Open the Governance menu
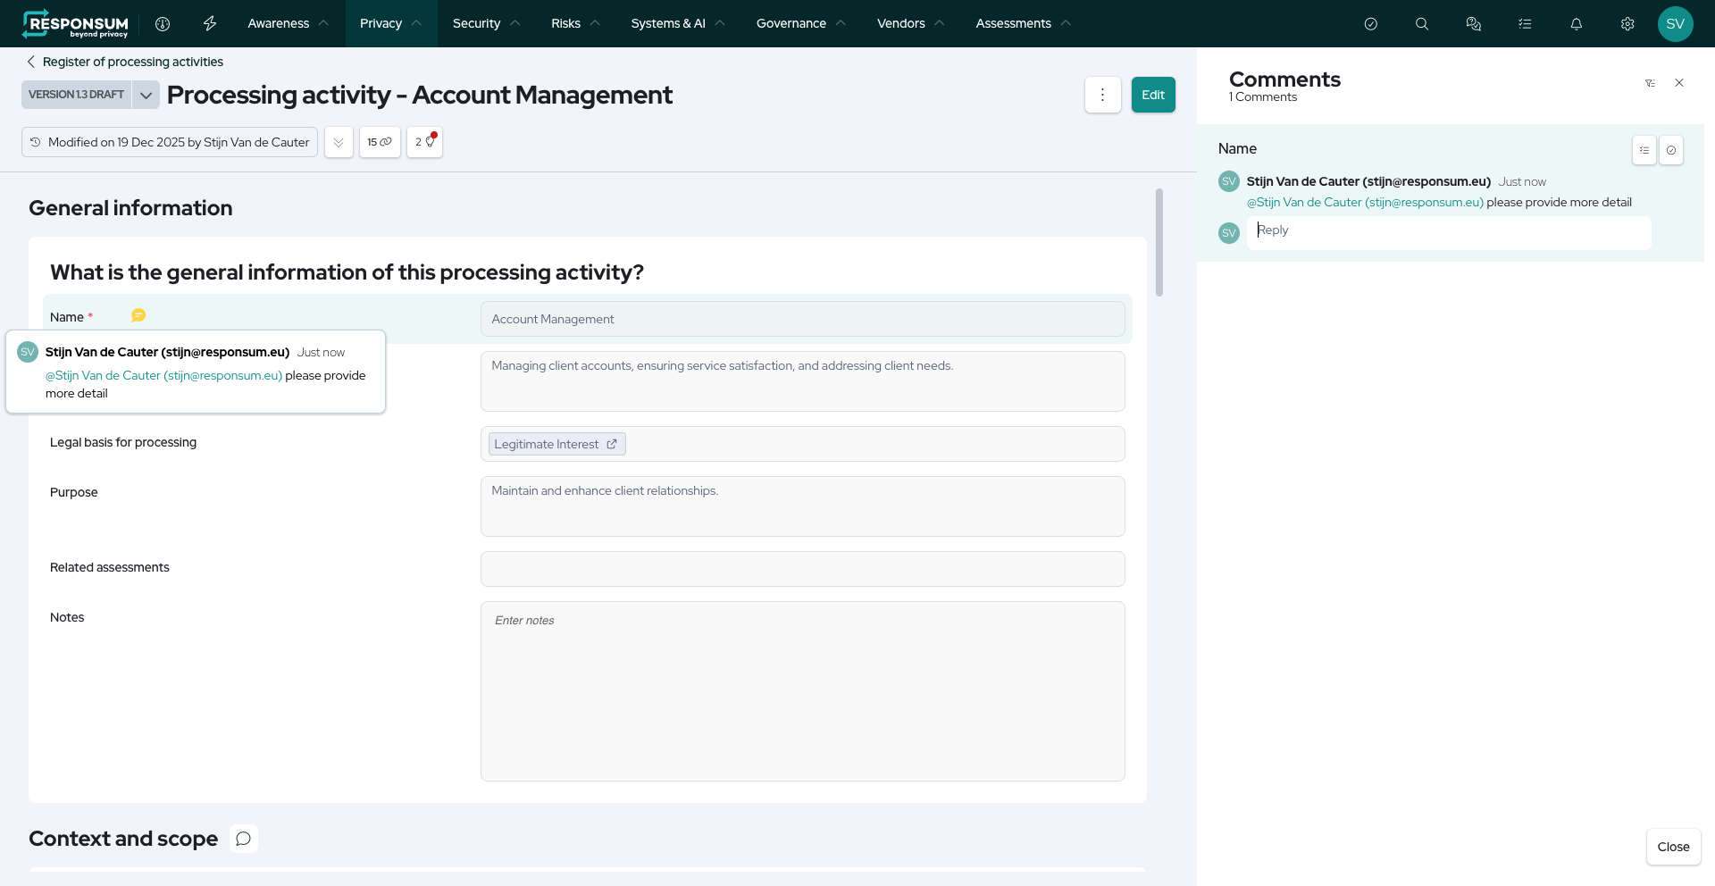 (x=800, y=24)
